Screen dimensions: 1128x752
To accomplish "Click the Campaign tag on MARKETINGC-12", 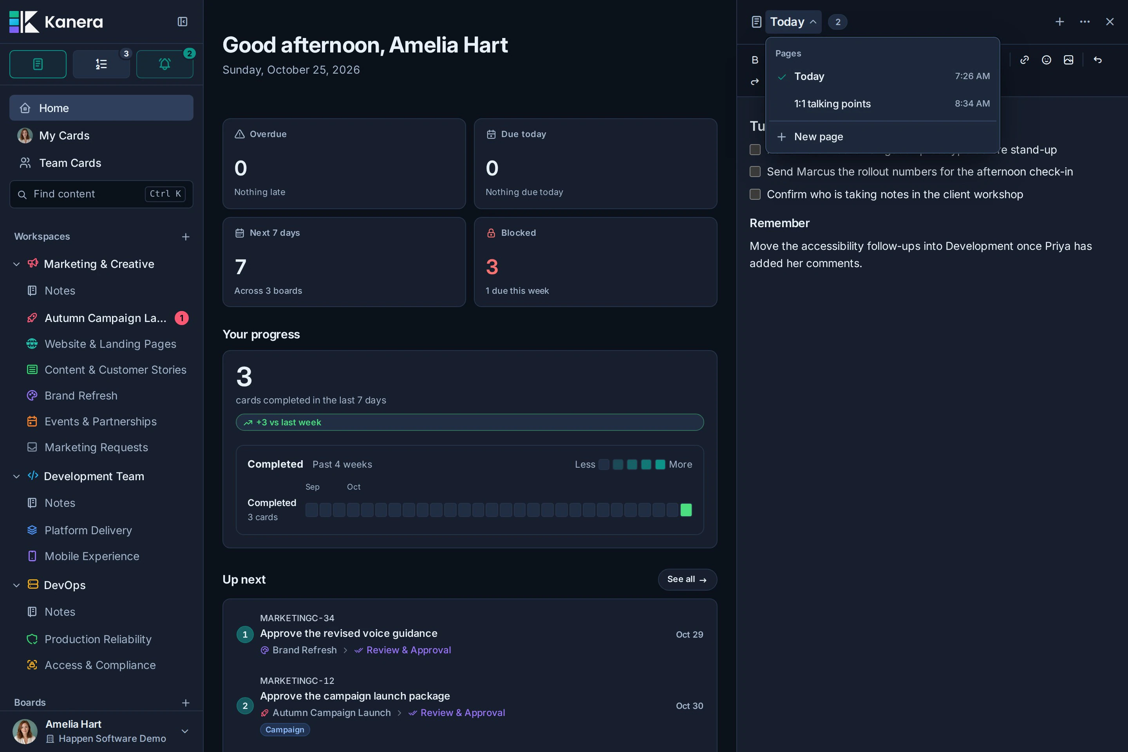I will (x=285, y=730).
